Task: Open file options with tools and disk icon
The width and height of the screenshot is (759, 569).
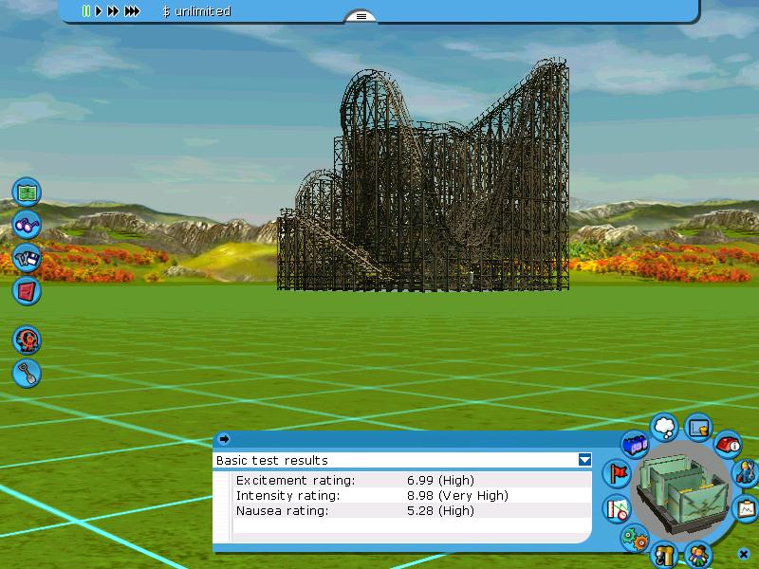Action: pyautogui.click(x=27, y=258)
